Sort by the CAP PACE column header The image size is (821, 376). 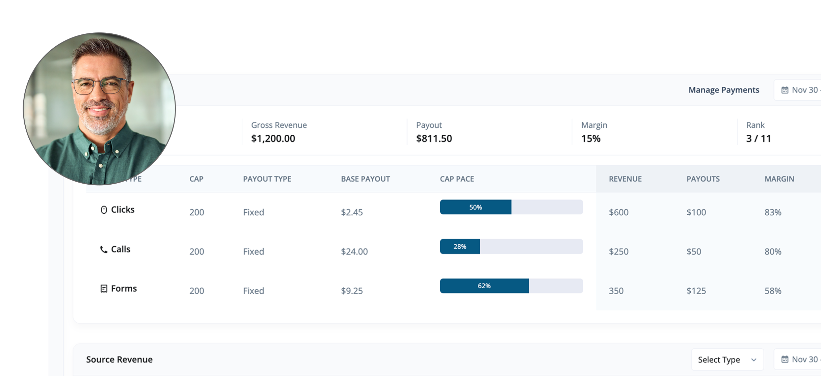(x=457, y=179)
